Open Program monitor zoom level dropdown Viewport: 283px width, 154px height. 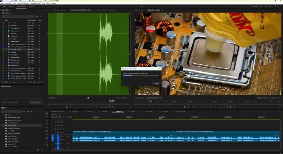(155, 98)
